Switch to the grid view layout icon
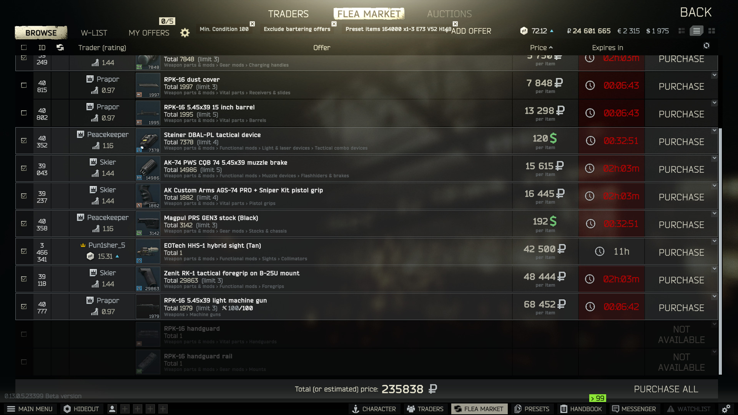 (x=711, y=31)
